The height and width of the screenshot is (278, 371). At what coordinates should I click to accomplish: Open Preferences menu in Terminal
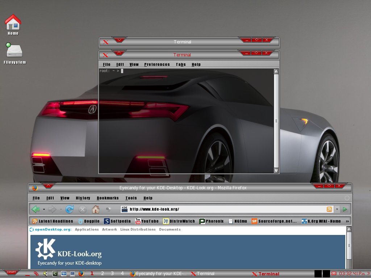click(157, 64)
